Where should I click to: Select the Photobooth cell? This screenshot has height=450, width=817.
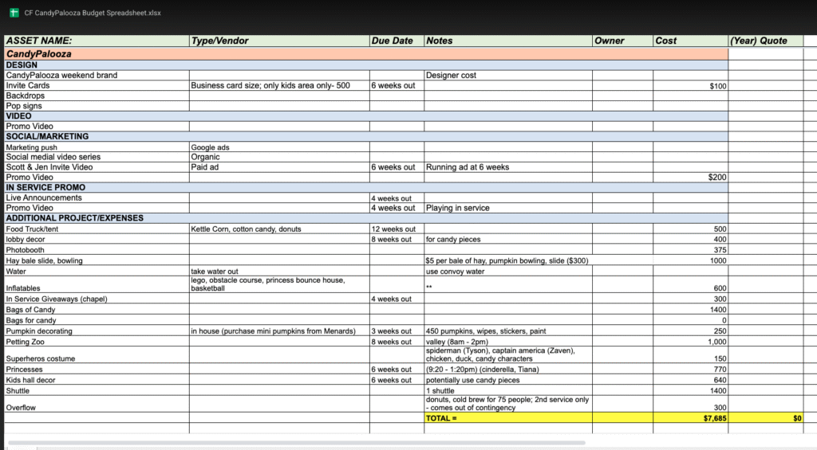click(97, 250)
